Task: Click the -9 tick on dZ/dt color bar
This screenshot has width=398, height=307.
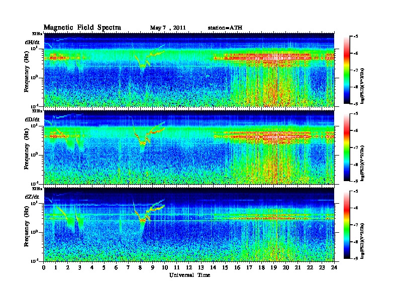Action: point(356,258)
